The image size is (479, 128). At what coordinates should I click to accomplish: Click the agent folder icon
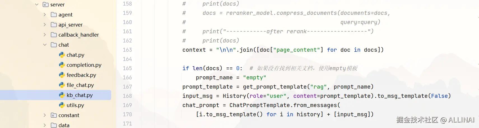click(54, 15)
